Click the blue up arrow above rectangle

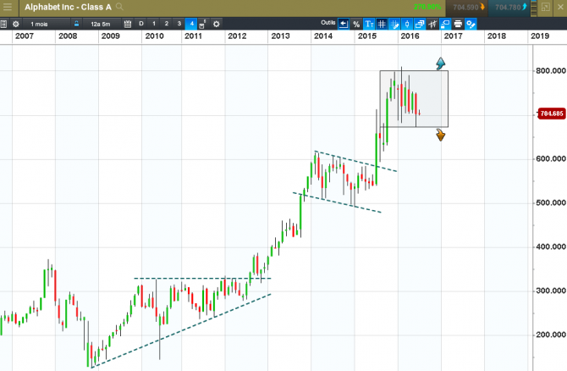point(440,64)
